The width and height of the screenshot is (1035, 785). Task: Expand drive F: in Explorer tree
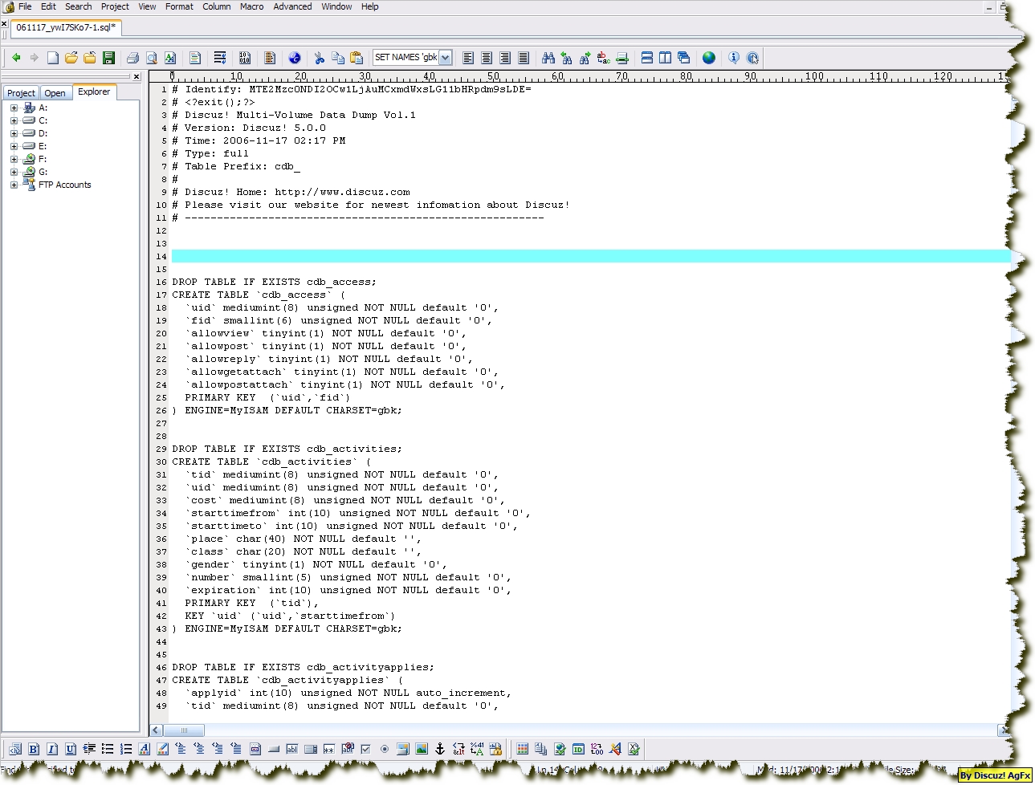click(x=14, y=159)
